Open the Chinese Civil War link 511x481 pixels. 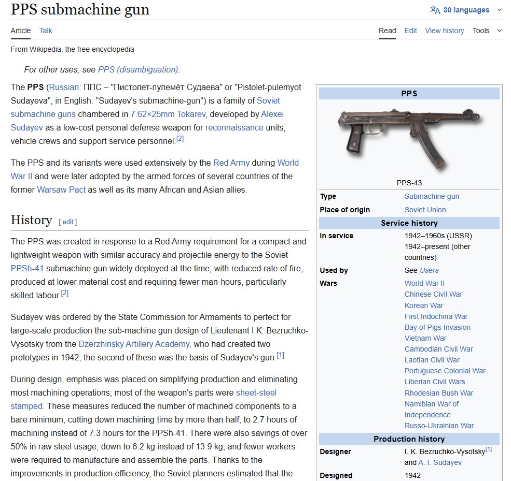(x=433, y=294)
